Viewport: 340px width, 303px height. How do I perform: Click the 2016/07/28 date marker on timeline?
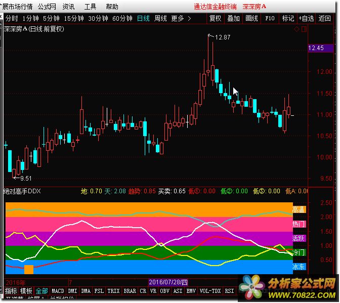(x=167, y=282)
